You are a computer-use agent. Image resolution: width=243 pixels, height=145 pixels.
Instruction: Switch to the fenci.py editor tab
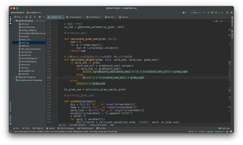point(111,17)
